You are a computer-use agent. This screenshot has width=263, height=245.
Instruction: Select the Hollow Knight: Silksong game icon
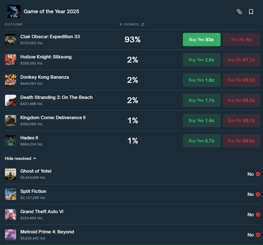[x=11, y=60]
